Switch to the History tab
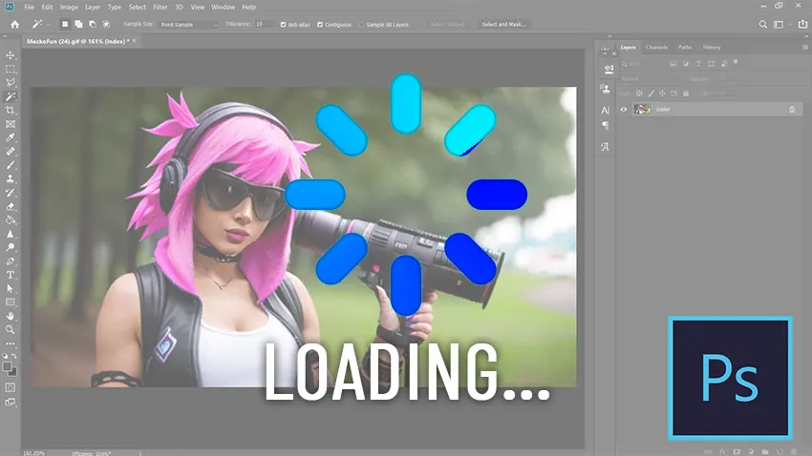This screenshot has height=456, width=812. tap(712, 47)
